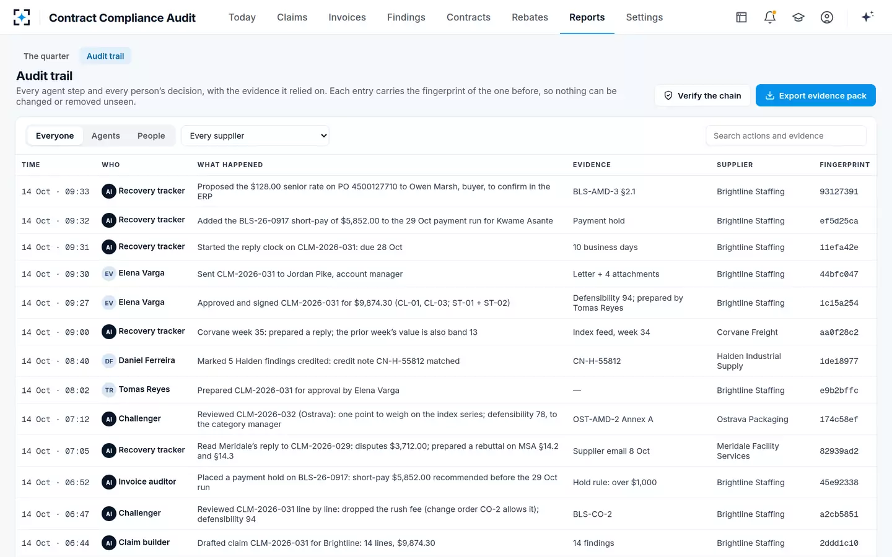Open Settings in the top nav
The image size is (892, 557).
click(644, 17)
